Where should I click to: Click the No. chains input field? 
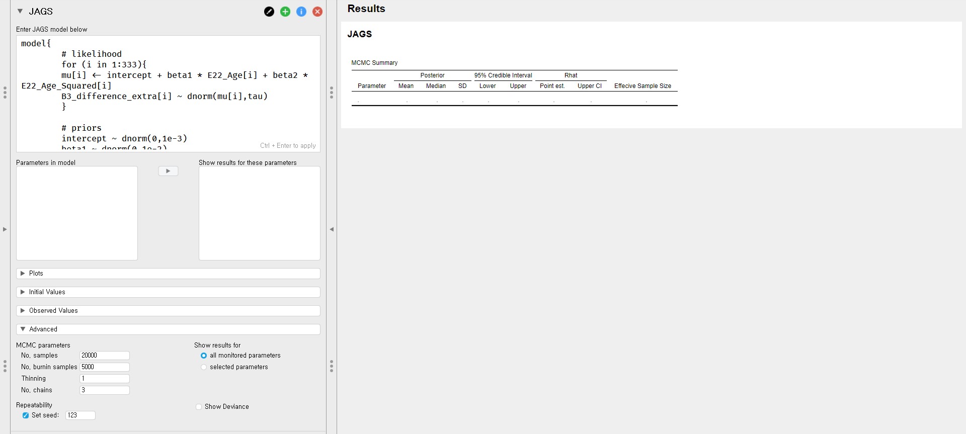104,390
